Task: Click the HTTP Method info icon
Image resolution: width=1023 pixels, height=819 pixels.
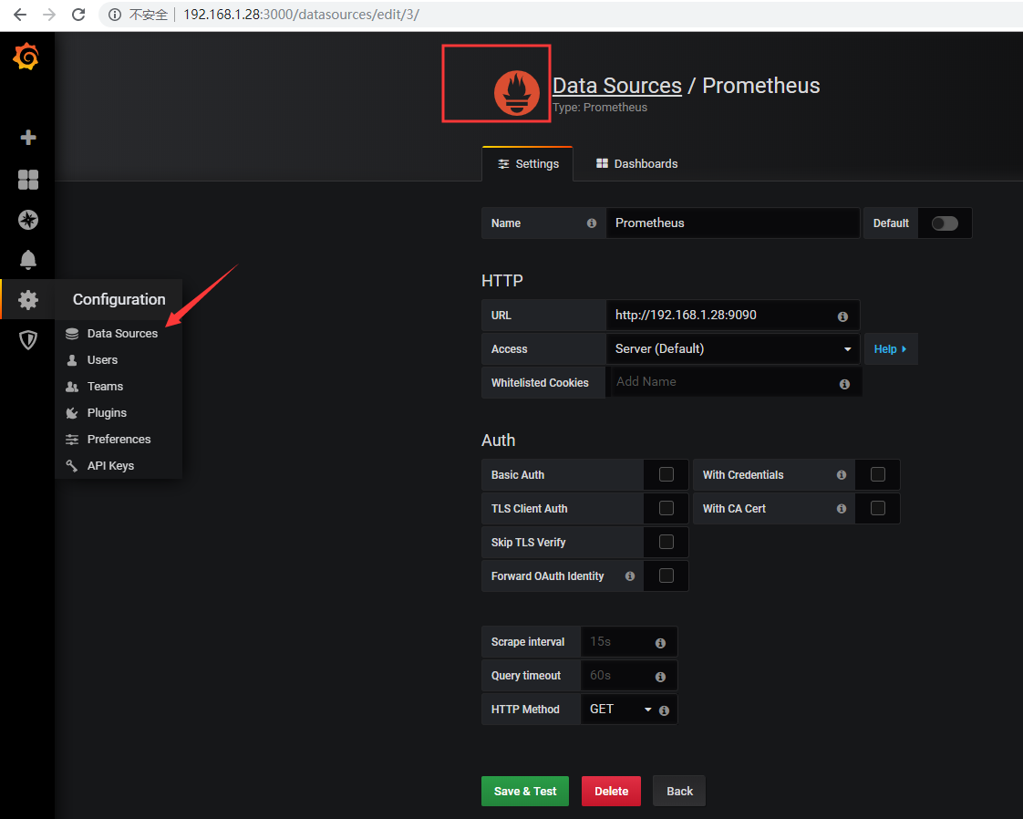Action: [664, 710]
